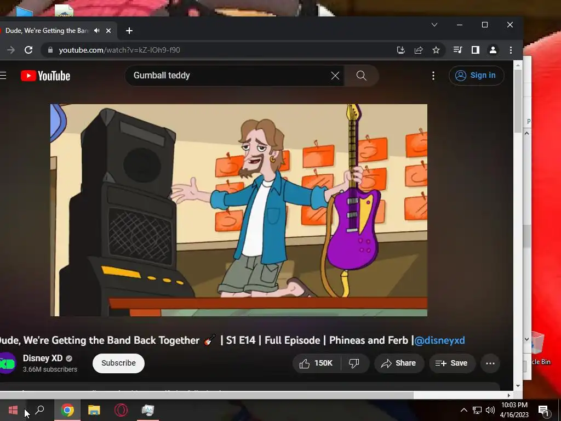Open the @disneyxd link in the title
The height and width of the screenshot is (421, 561).
coord(439,340)
